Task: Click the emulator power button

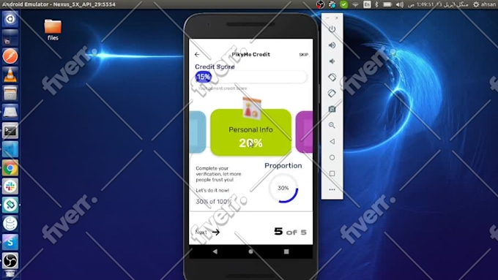Action: pos(332,29)
